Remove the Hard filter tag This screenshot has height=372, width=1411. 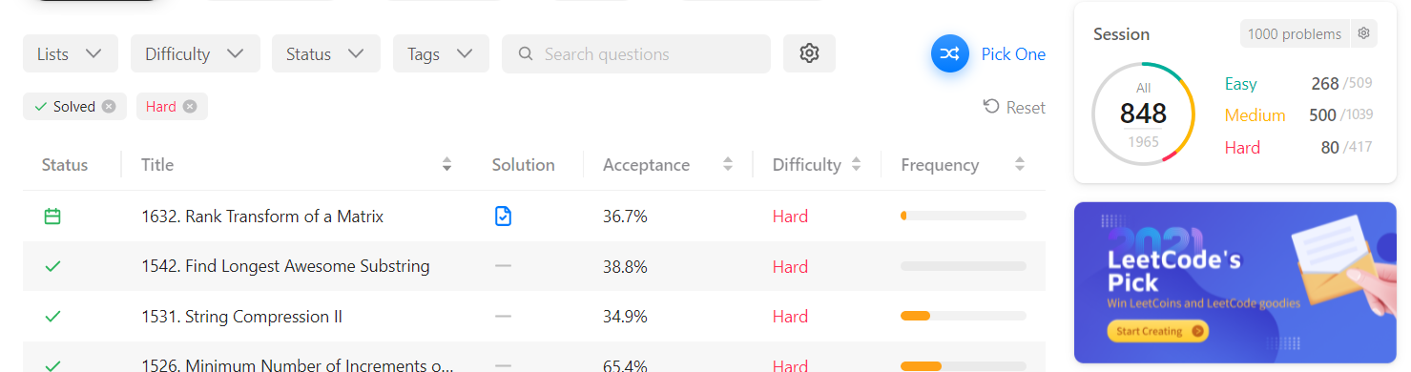coord(190,107)
